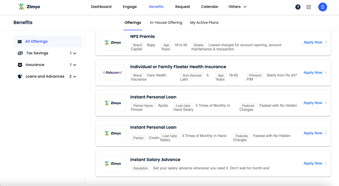Open the Calendar menu item

[210, 7]
